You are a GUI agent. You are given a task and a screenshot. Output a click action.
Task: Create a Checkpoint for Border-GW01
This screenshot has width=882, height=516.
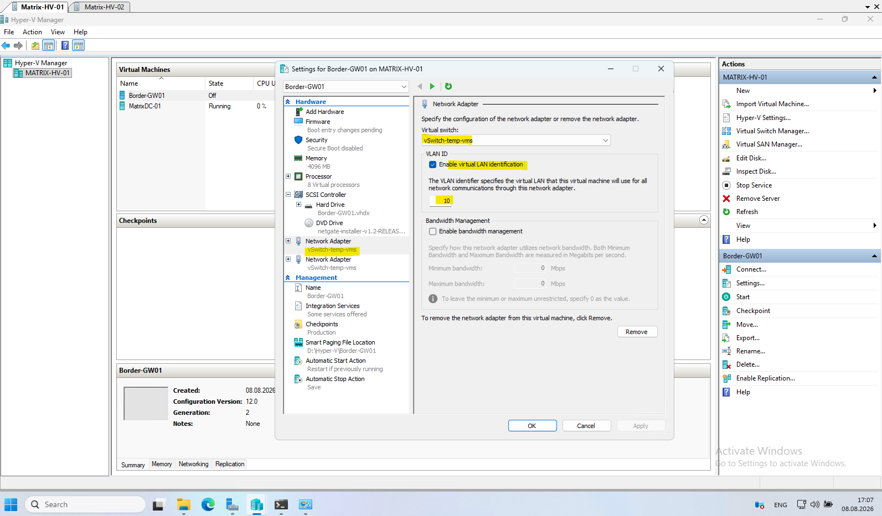coord(753,311)
